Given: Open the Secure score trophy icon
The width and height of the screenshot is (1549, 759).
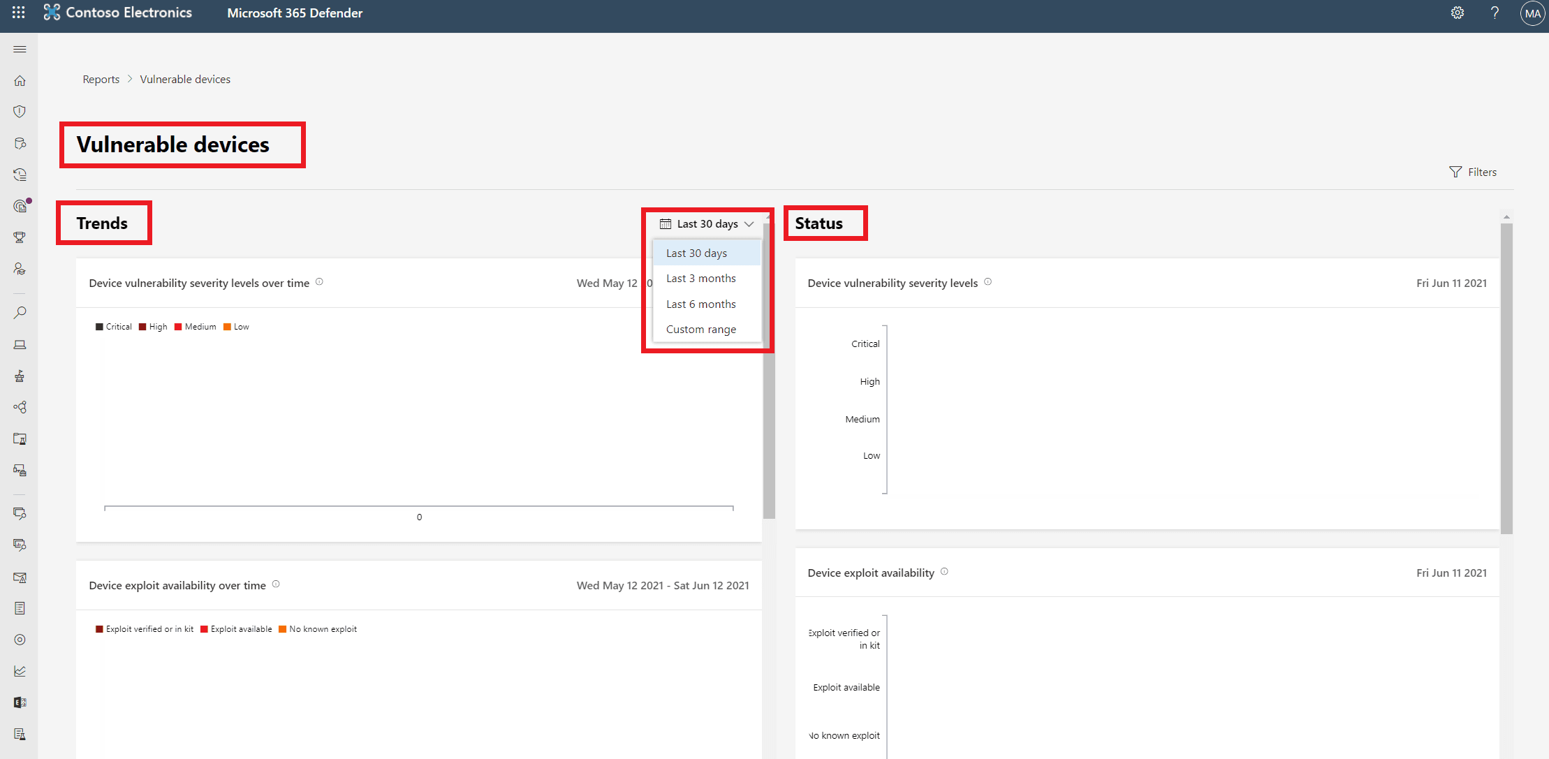Looking at the screenshot, I should click(x=20, y=237).
